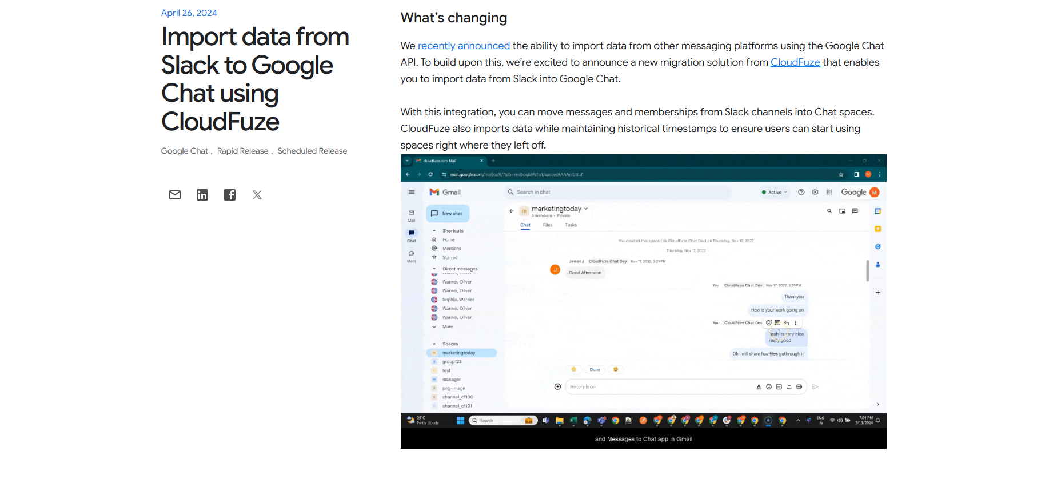The image size is (1049, 503).
Task: Open the Rapid Release label
Action: 242,151
